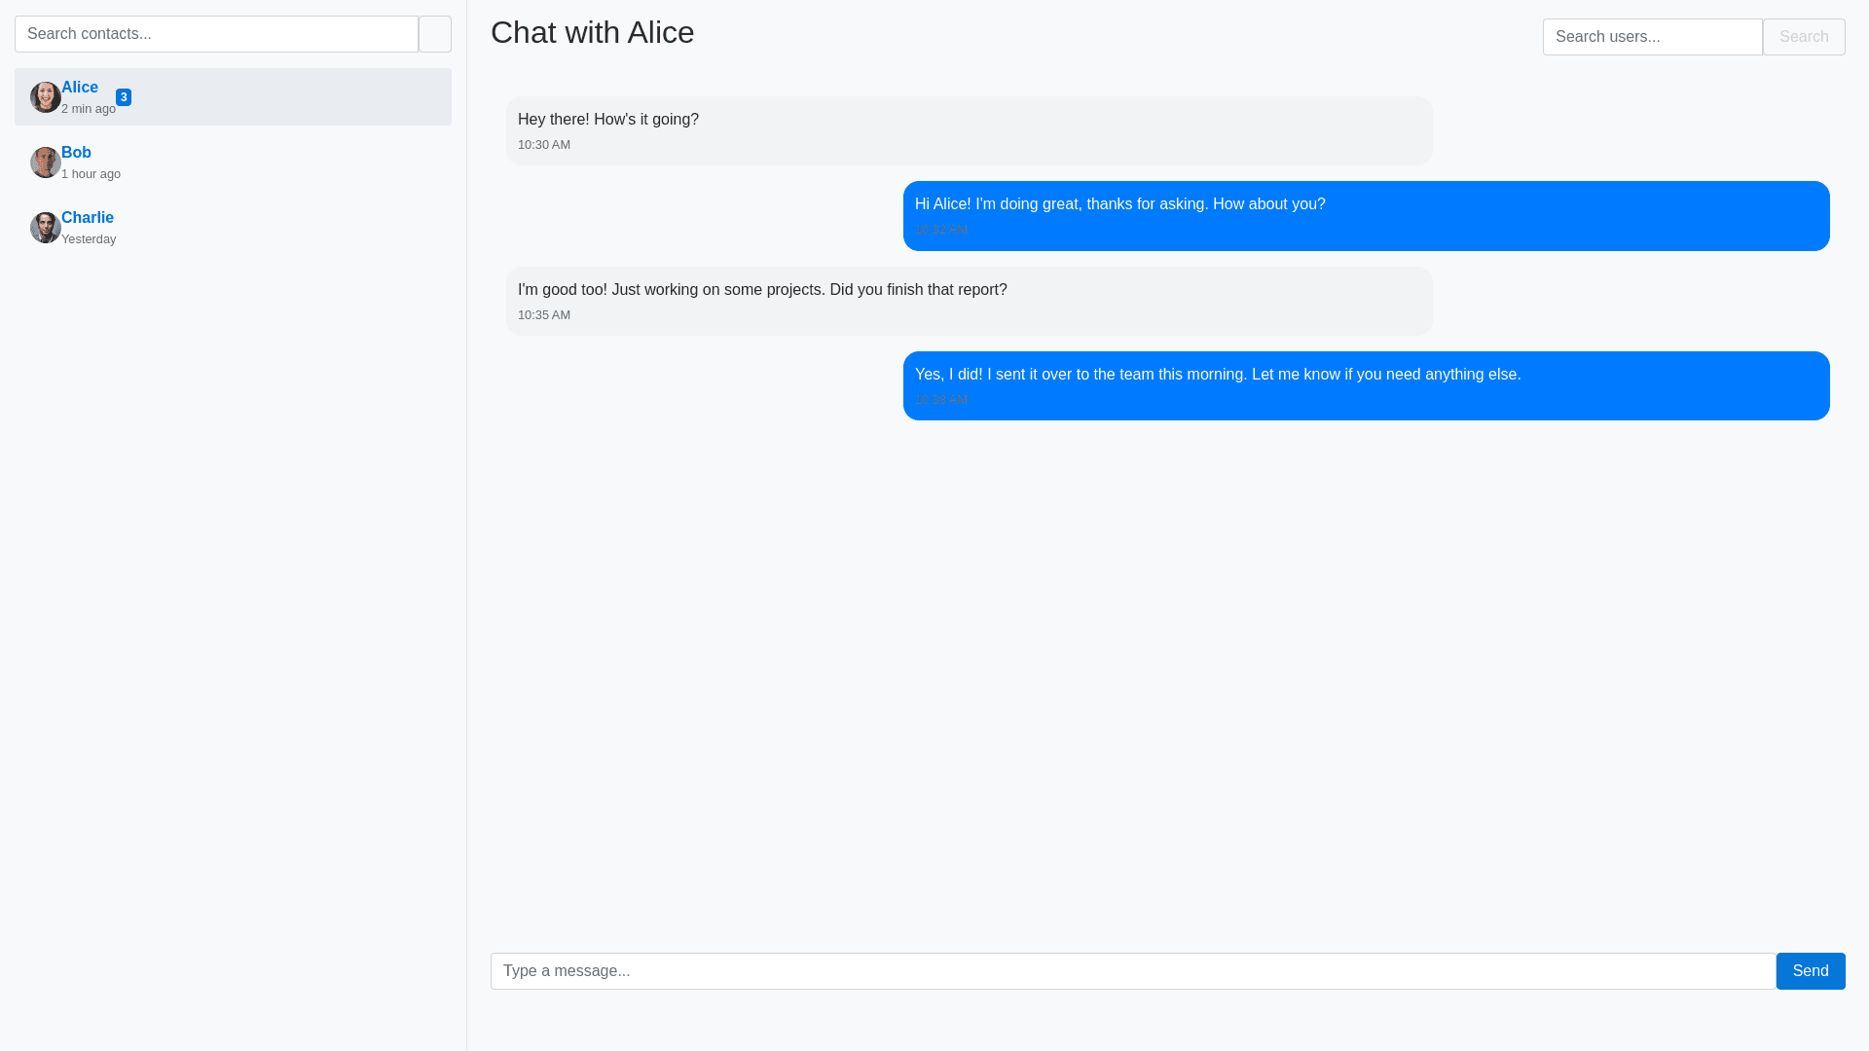
Task: Open the chat with Bob
Action: point(76,153)
